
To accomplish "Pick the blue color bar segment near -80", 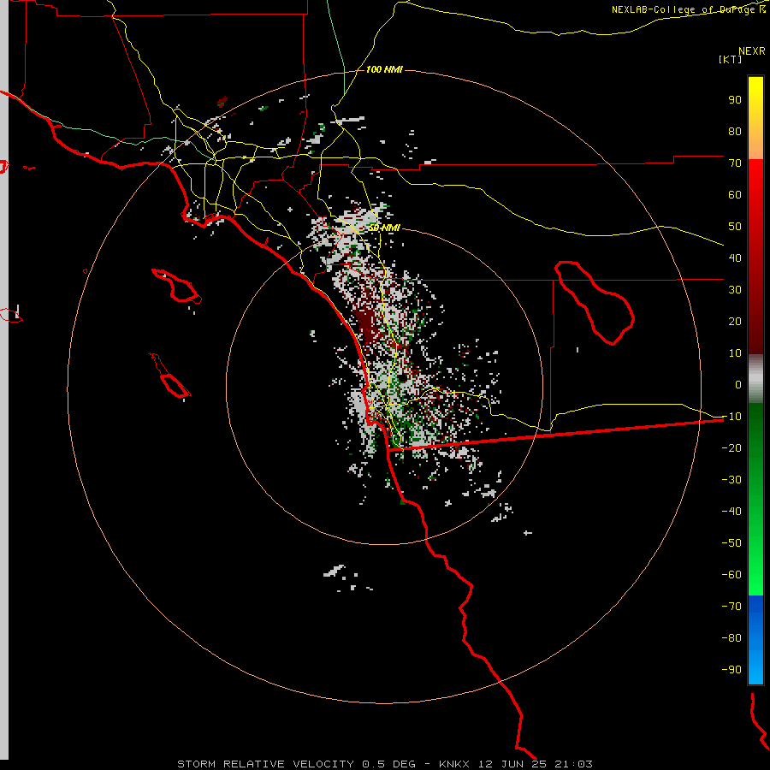I will coord(755,638).
